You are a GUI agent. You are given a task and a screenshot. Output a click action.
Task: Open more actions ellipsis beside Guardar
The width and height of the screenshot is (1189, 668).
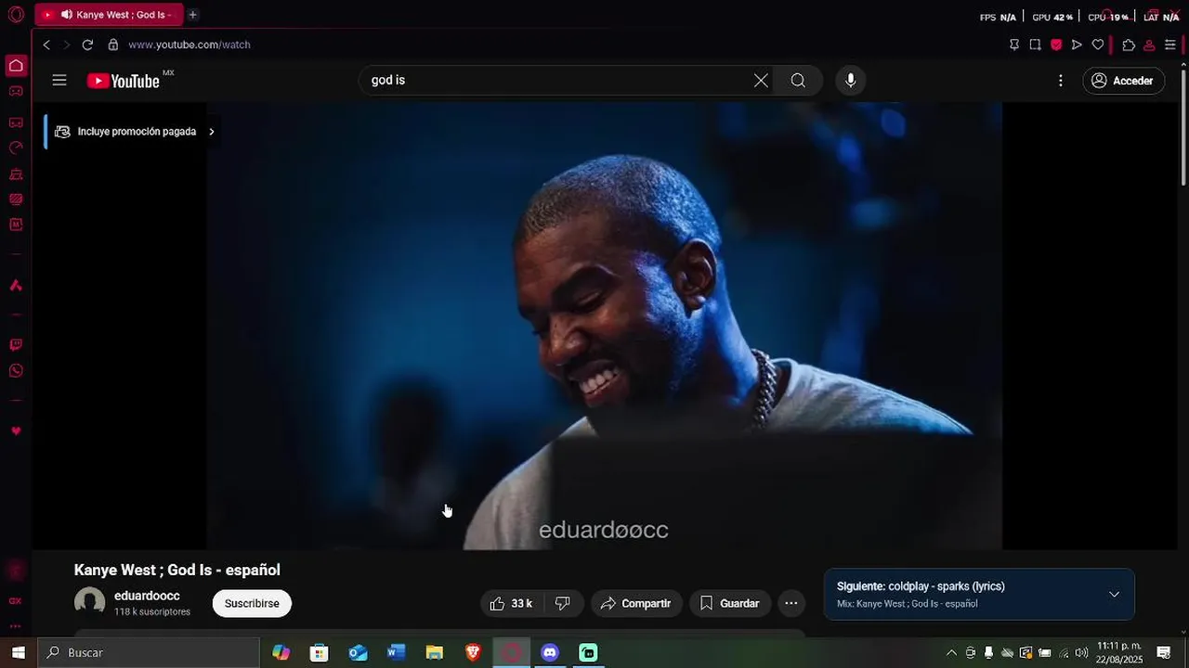click(x=791, y=603)
